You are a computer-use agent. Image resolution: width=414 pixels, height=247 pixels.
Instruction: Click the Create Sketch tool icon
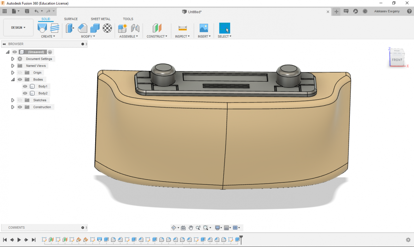pyautogui.click(x=42, y=28)
